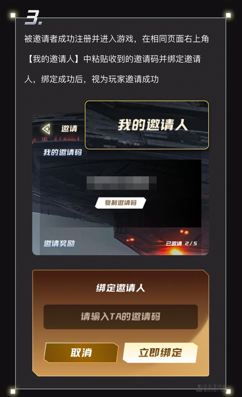Viewport: 242px width, 397px height.
Task: Click the glowing top-right corner marker
Action: coord(228,15)
